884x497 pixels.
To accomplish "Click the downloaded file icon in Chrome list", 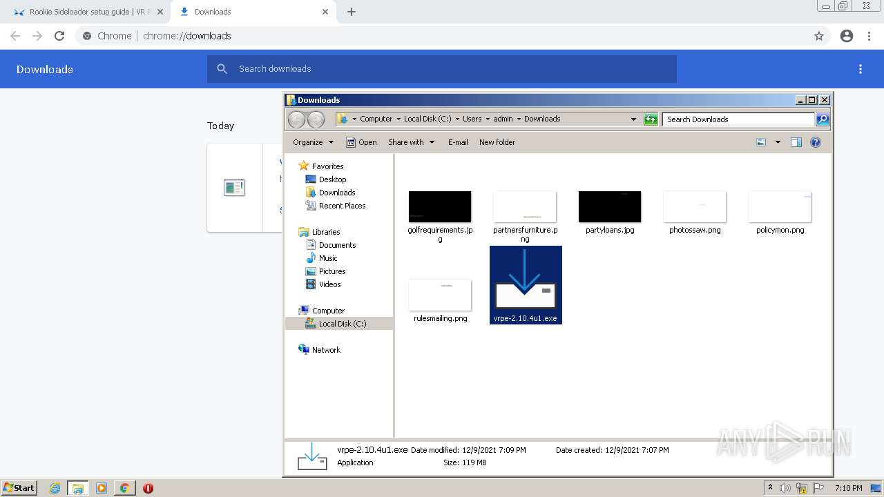I will 234,187.
